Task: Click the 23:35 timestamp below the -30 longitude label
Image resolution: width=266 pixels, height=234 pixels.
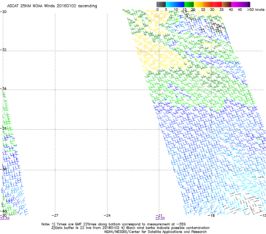Action: point(5,219)
